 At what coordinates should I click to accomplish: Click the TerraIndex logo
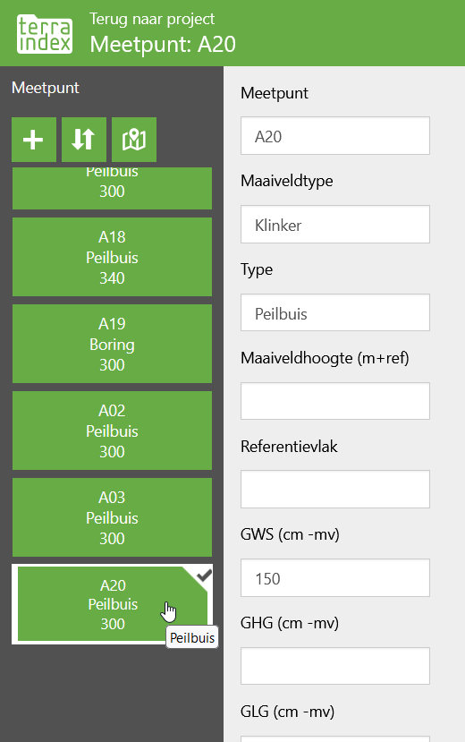tap(45, 34)
